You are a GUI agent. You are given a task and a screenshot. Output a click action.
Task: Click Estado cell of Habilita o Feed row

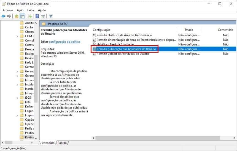(189, 44)
